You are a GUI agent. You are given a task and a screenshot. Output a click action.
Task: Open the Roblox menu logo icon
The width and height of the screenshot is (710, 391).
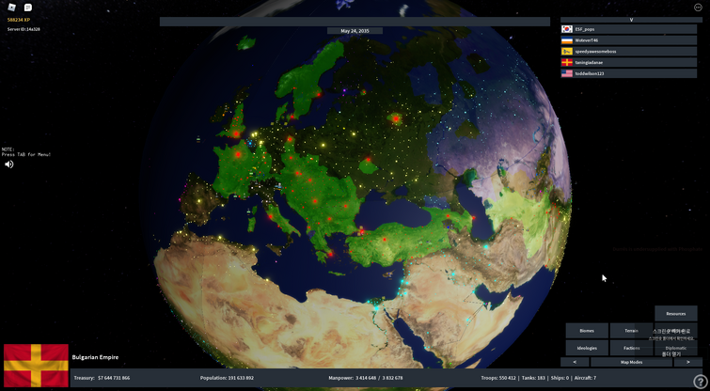(12, 8)
